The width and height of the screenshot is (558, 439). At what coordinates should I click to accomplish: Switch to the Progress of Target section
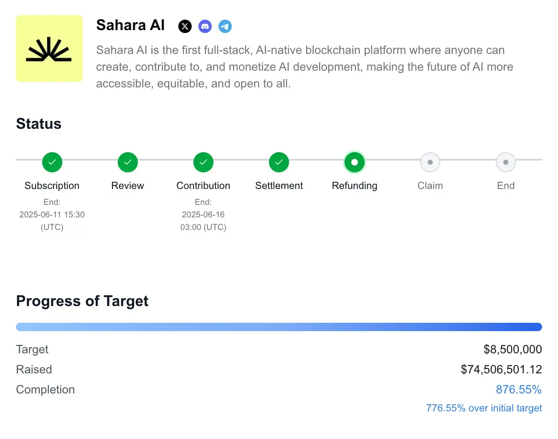tap(82, 301)
